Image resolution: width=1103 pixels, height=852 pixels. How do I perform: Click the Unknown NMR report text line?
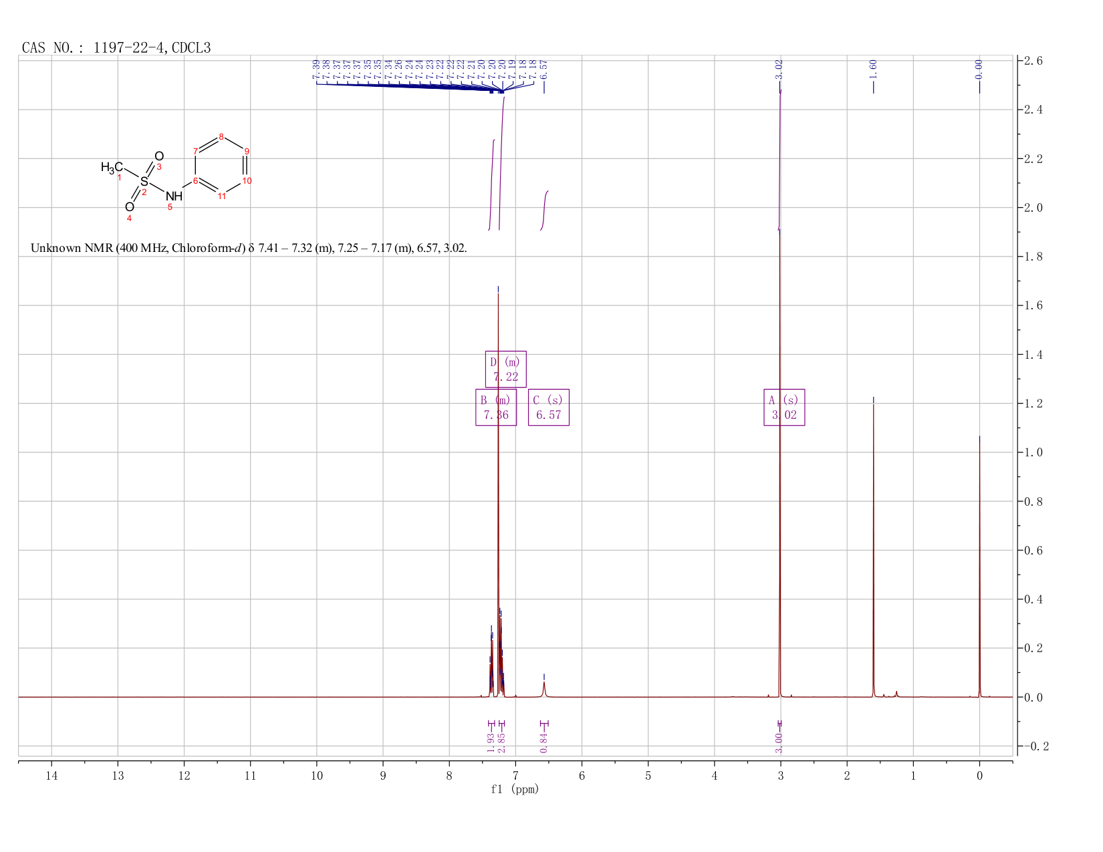pos(249,248)
